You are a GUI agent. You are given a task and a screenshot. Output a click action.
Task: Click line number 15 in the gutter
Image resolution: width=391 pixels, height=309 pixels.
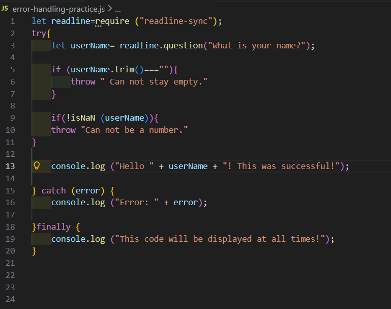(x=12, y=190)
